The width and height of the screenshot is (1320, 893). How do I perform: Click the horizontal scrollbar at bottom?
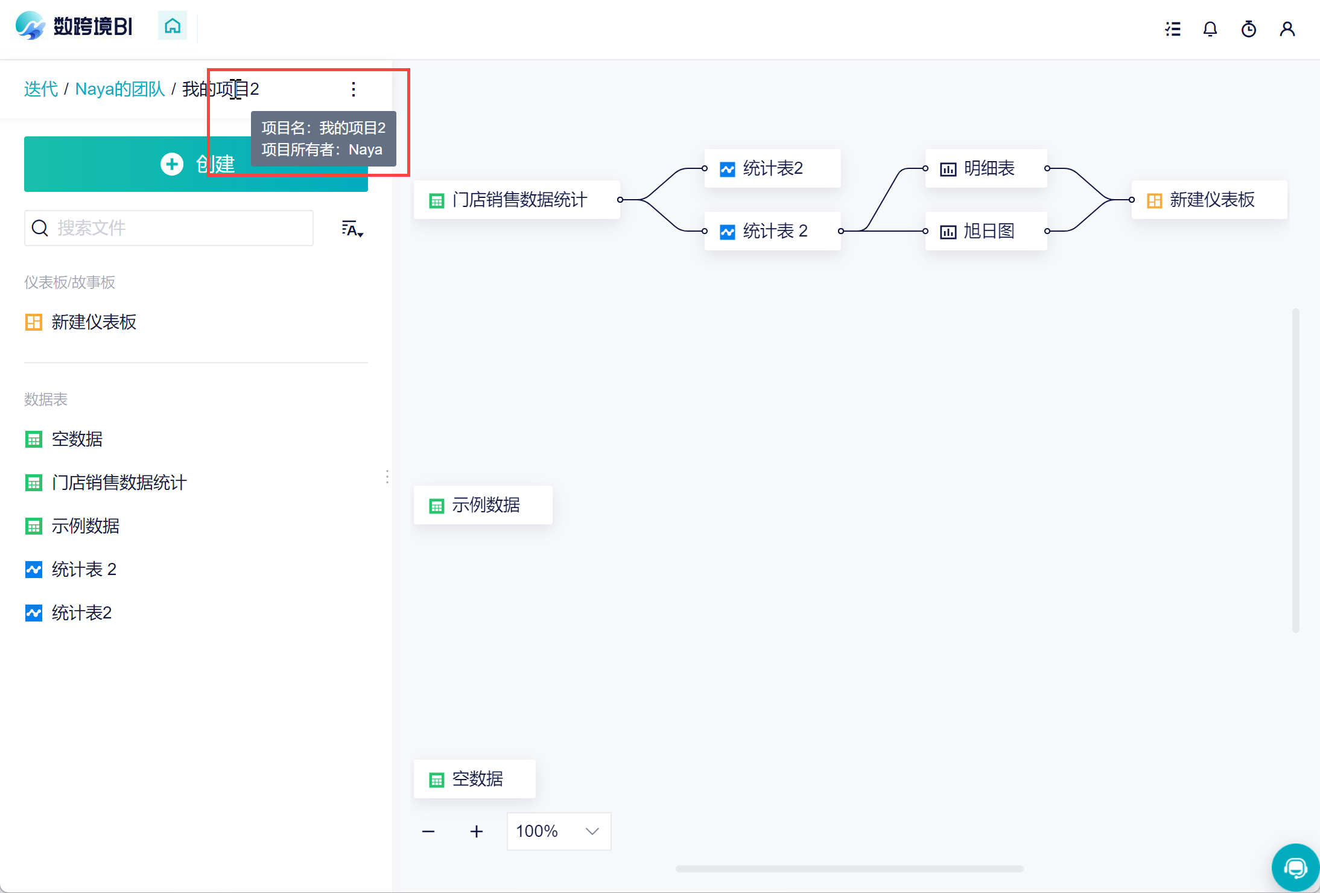849,869
